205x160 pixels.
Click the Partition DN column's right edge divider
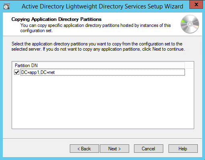coord(185,66)
